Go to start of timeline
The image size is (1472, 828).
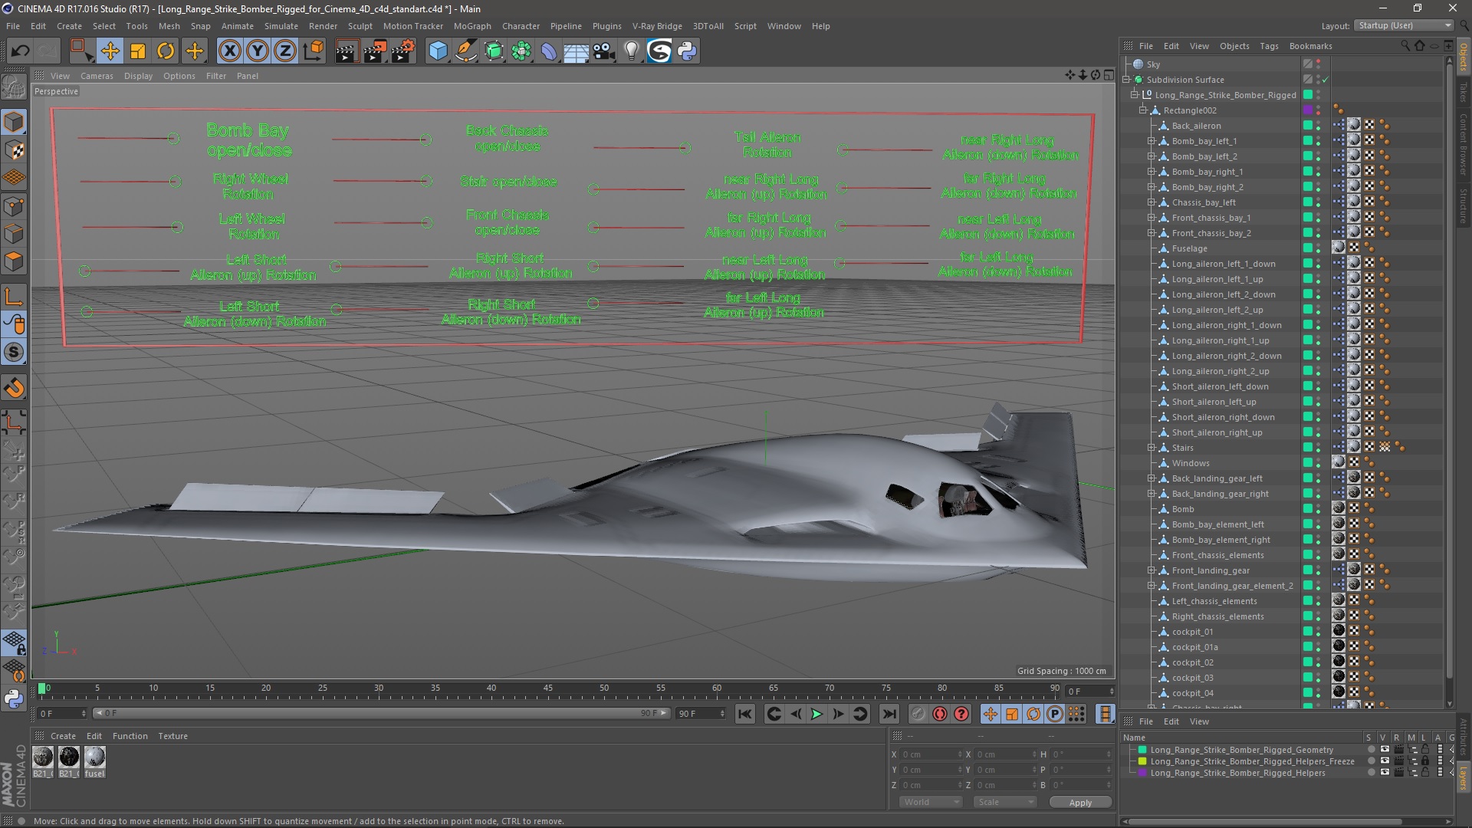[744, 714]
